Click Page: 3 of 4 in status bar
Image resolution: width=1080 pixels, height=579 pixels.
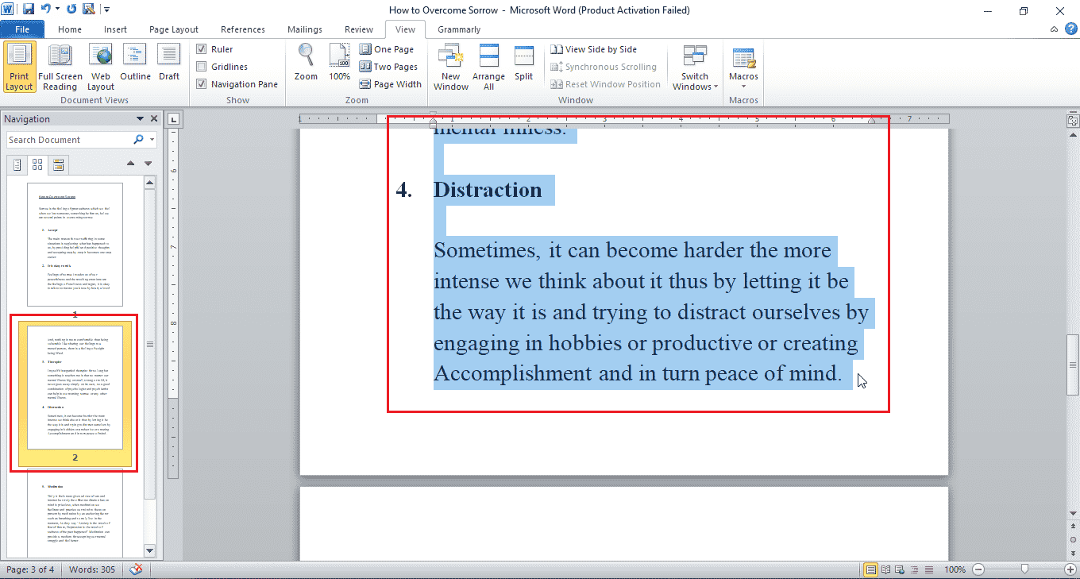click(30, 569)
